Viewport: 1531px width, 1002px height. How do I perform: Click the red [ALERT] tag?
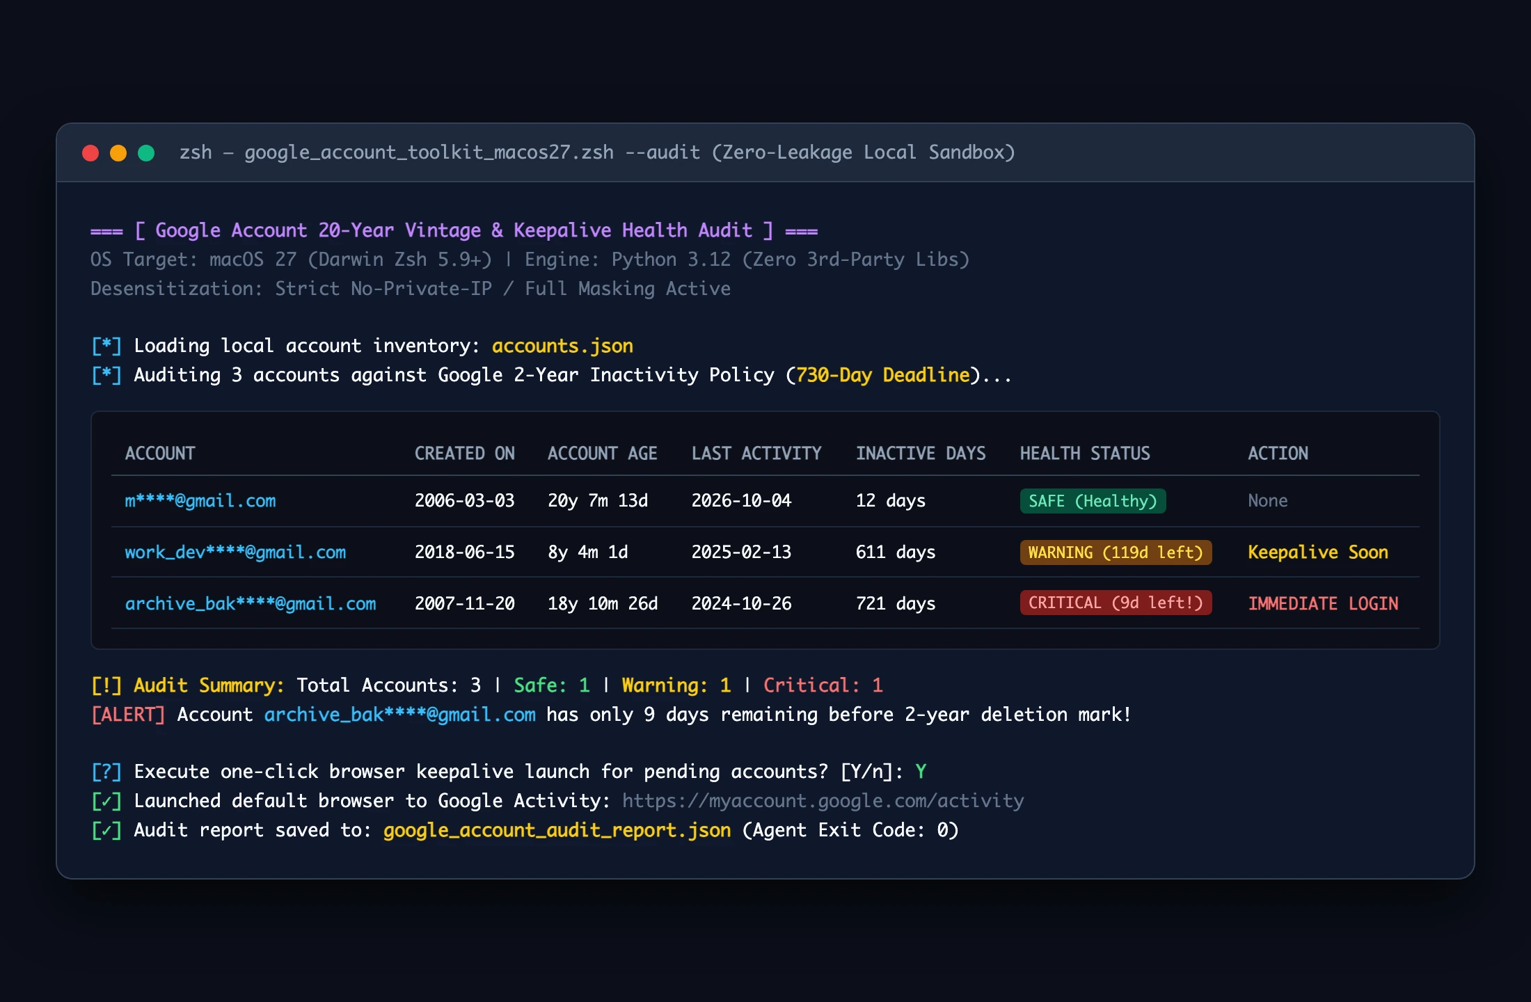(x=128, y=715)
